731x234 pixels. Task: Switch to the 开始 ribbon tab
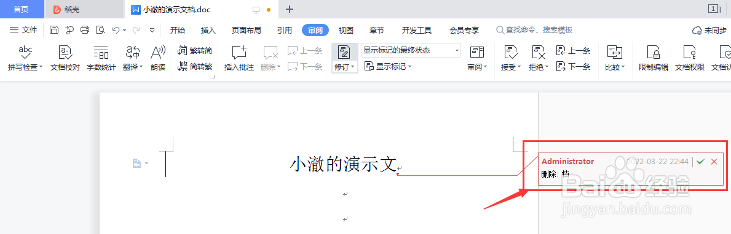click(x=178, y=30)
